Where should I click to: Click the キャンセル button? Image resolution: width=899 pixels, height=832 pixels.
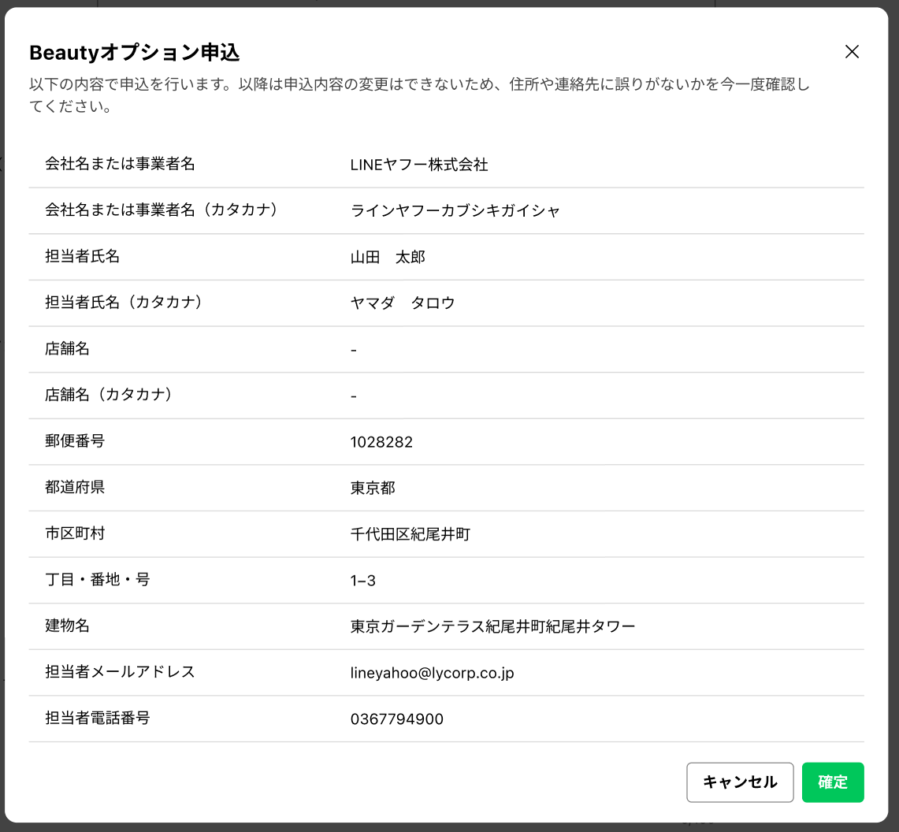click(740, 782)
